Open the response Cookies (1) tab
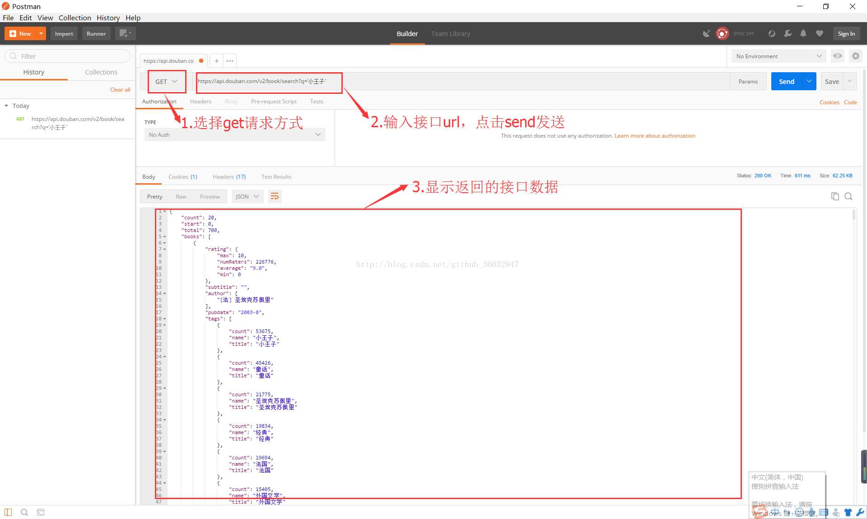This screenshot has height=519, width=867. coord(183,177)
